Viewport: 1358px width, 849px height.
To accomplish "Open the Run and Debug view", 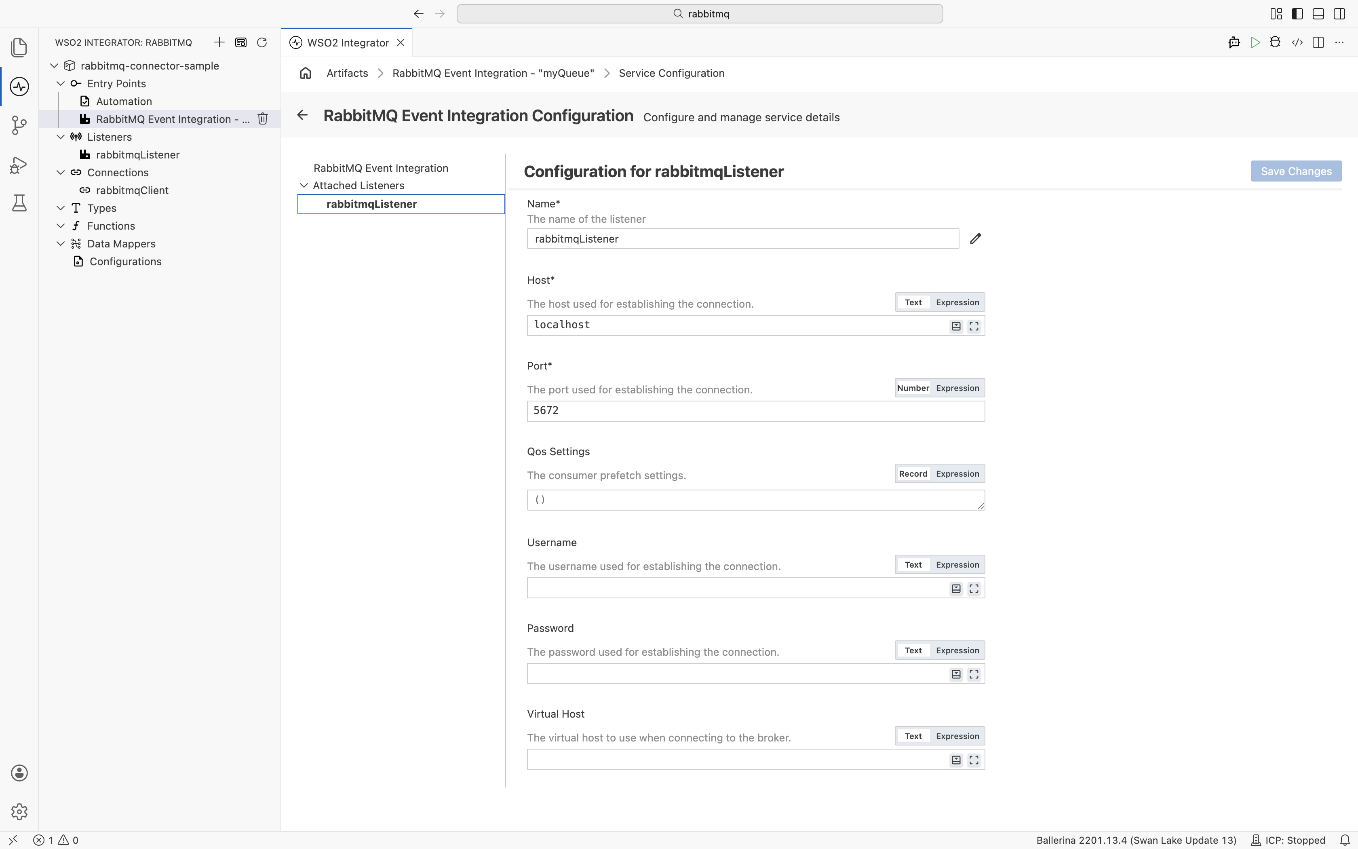I will [19, 165].
